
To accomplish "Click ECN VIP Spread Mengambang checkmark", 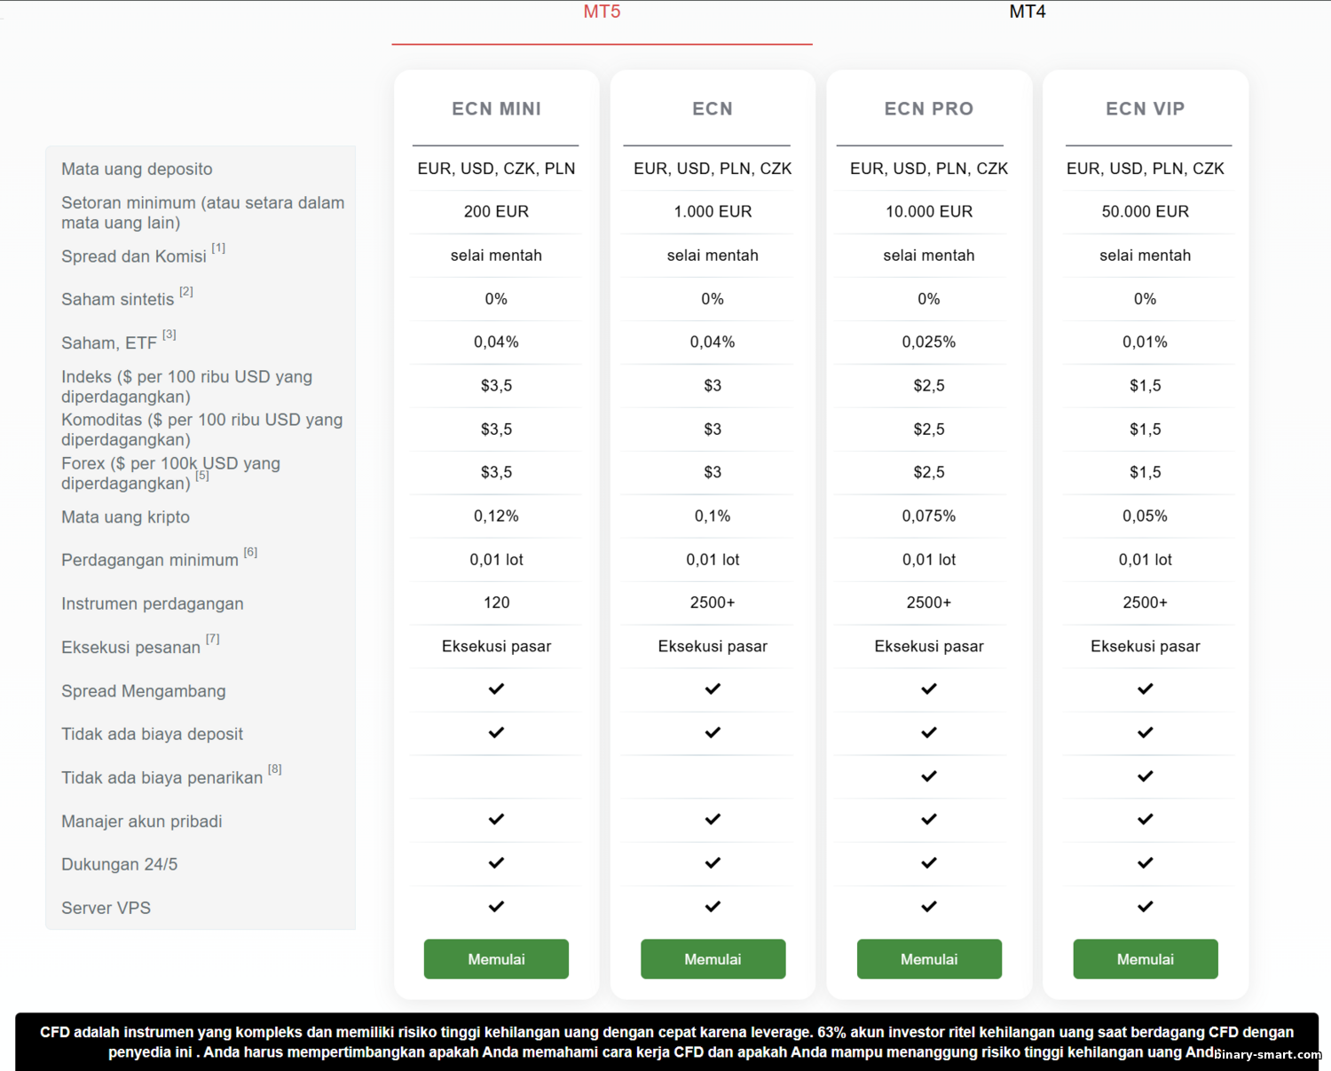I will coord(1146,689).
